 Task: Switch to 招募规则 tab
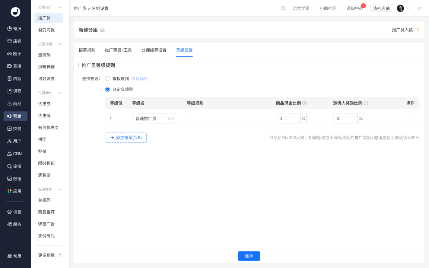(x=87, y=50)
